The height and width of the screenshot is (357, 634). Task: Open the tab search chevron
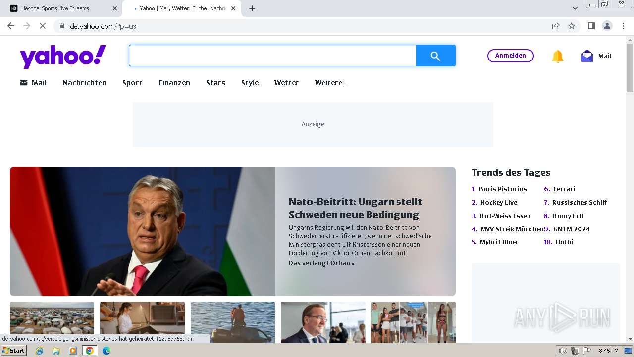[x=575, y=8]
